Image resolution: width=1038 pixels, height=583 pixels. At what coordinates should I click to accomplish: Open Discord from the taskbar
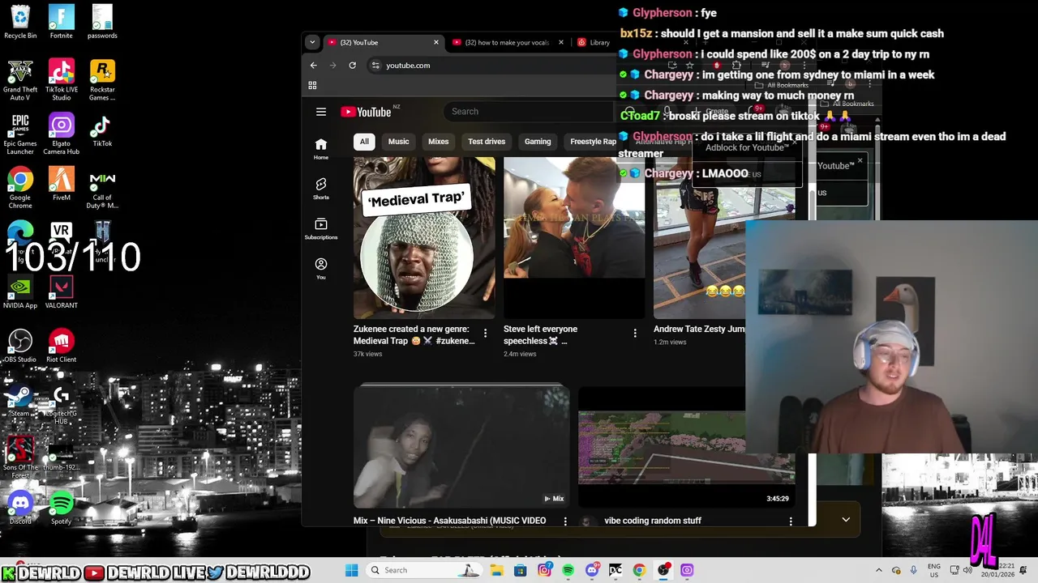pyautogui.click(x=592, y=570)
